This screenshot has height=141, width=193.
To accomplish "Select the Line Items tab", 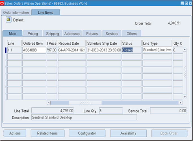I will [x=45, y=12].
